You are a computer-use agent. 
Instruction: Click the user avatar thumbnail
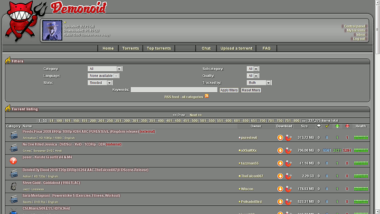point(52,30)
